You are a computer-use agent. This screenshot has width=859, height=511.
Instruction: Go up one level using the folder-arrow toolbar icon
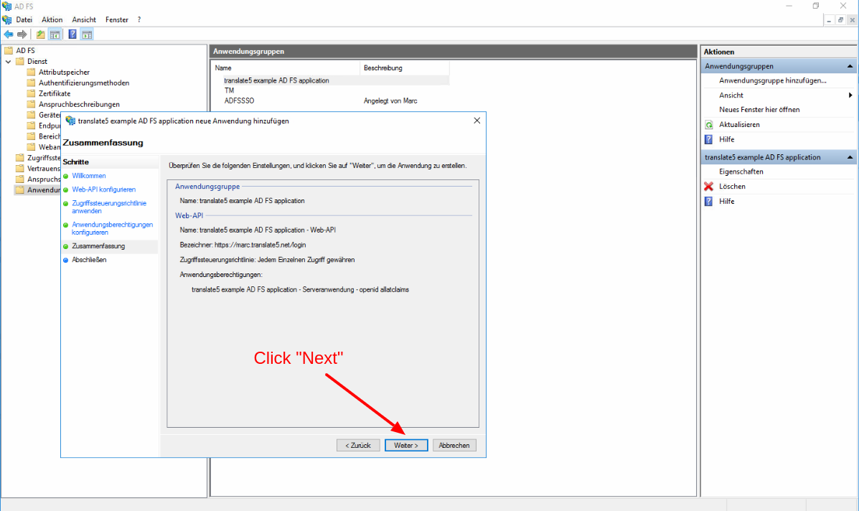tap(40, 34)
